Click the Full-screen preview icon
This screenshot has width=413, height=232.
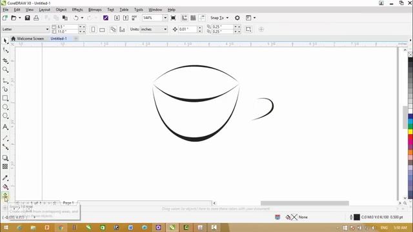[173, 18]
